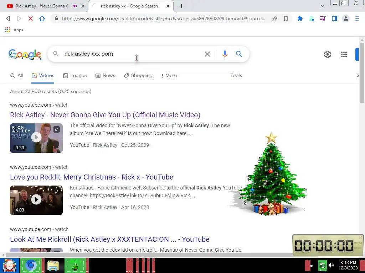Play the 4:03 video thumbnail

[x=36, y=200]
